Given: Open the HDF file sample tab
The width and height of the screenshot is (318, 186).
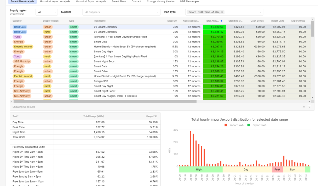Looking at the screenshot, I should [x=189, y=1].
